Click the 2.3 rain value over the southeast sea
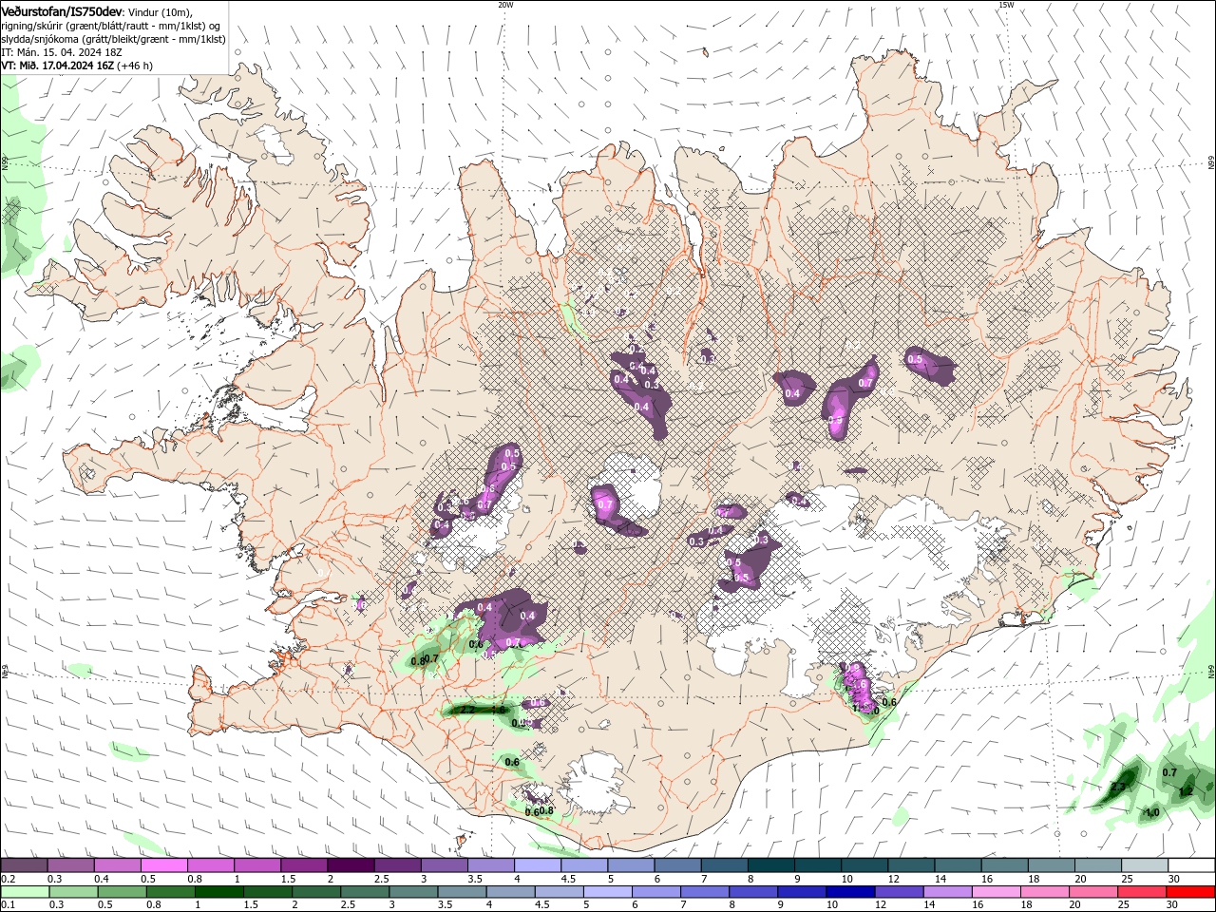 (1118, 787)
